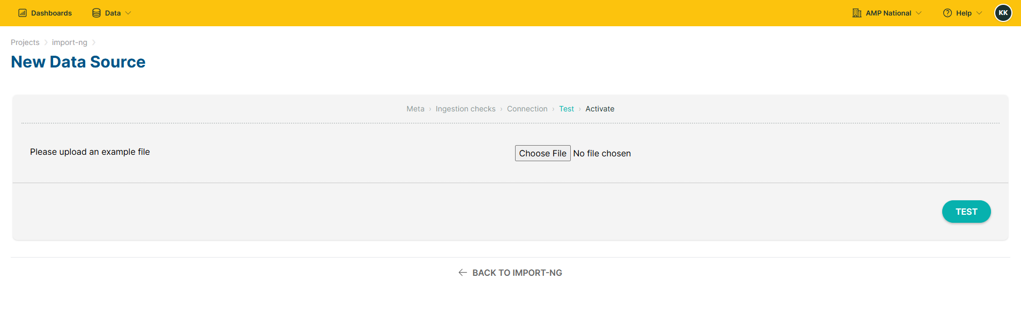The width and height of the screenshot is (1021, 309).
Task: Click the 'No file chosen' text
Action: 602,153
